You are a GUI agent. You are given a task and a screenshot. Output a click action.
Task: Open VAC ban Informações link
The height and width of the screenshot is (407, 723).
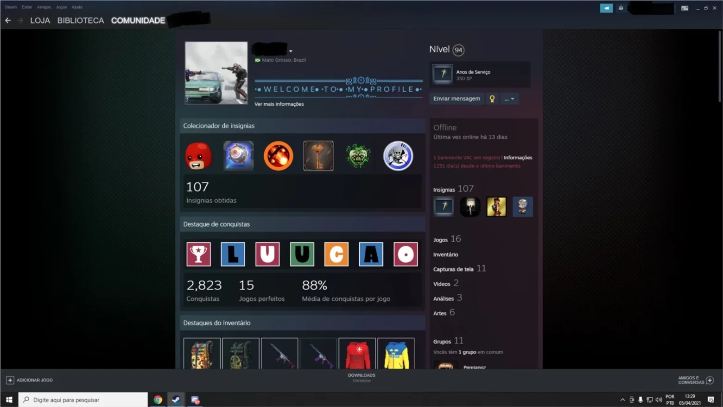[x=518, y=158]
